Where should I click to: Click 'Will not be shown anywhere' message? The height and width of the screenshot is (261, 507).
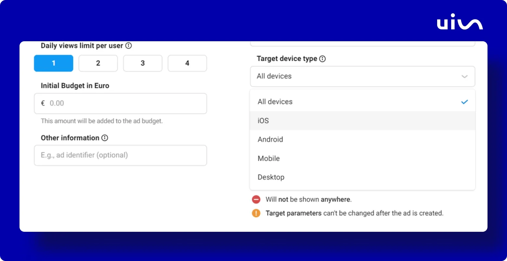(x=309, y=199)
